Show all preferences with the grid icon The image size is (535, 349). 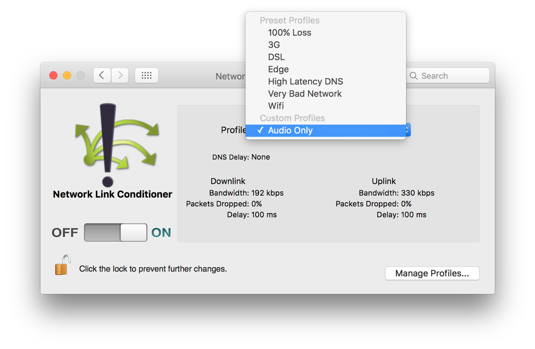pyautogui.click(x=146, y=75)
